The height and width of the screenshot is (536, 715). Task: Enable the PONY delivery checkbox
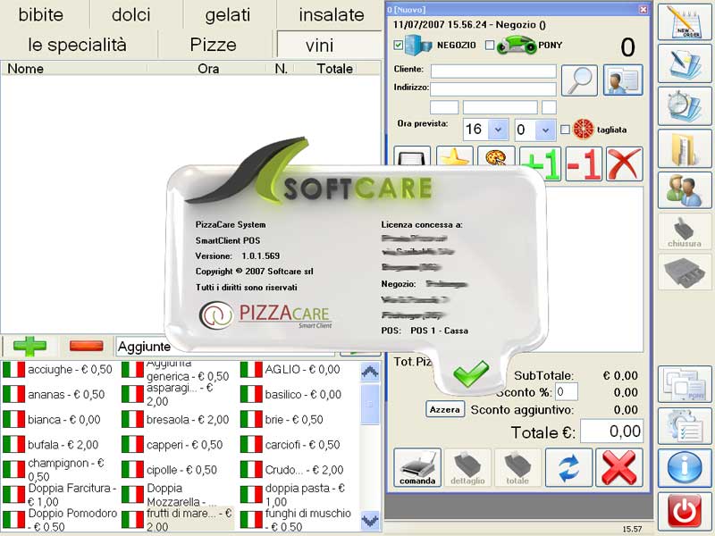pos(490,46)
